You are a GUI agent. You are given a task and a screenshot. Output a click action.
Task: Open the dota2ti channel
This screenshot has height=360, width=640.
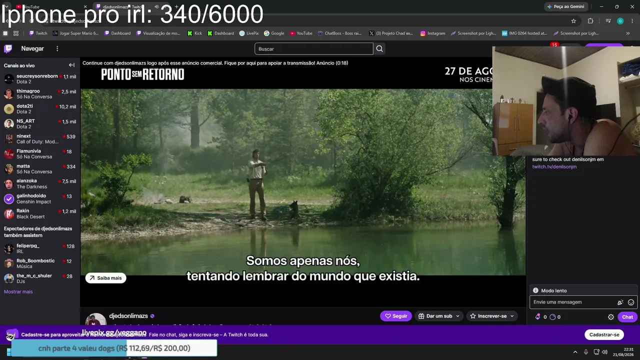pyautogui.click(x=40, y=108)
